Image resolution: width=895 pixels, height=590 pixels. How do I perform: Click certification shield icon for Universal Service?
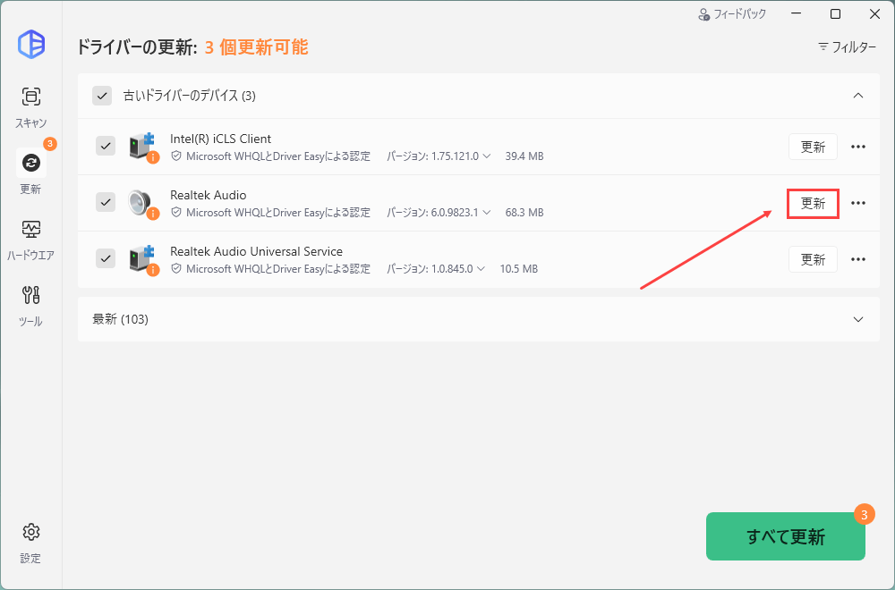176,268
